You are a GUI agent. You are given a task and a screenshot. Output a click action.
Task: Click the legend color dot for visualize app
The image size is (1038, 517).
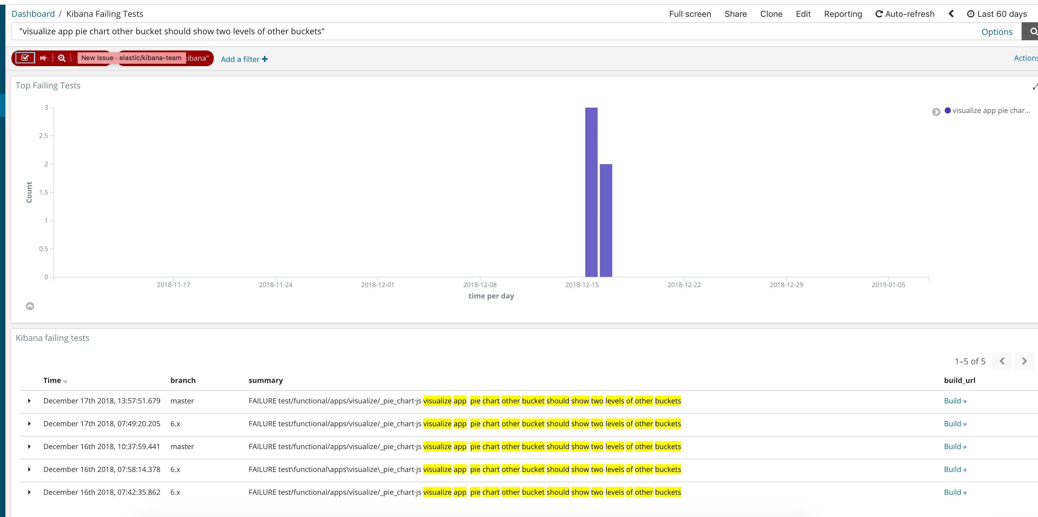[x=947, y=110]
